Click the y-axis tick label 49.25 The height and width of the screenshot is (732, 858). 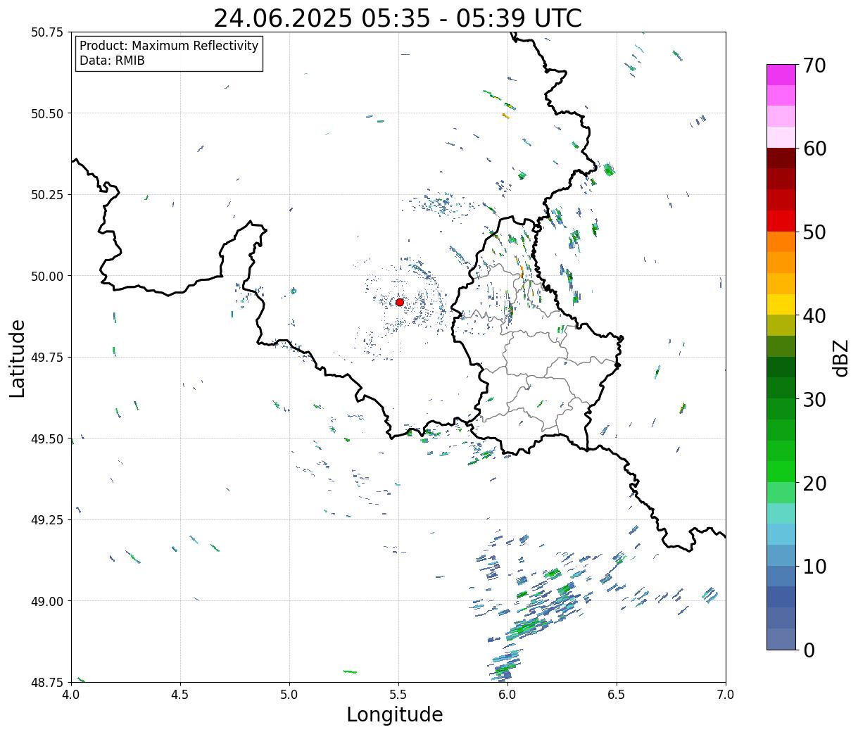(47, 520)
